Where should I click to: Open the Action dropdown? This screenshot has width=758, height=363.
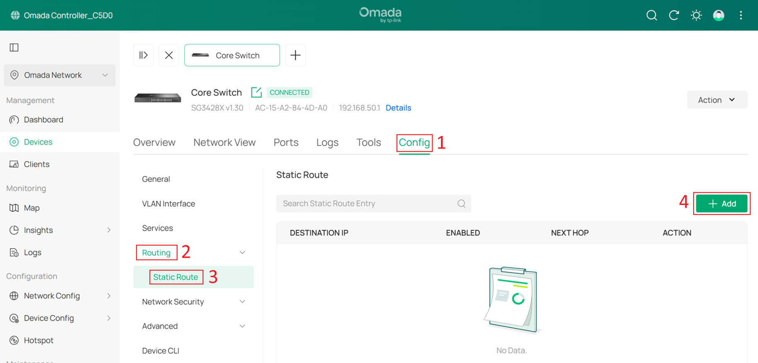tap(717, 100)
